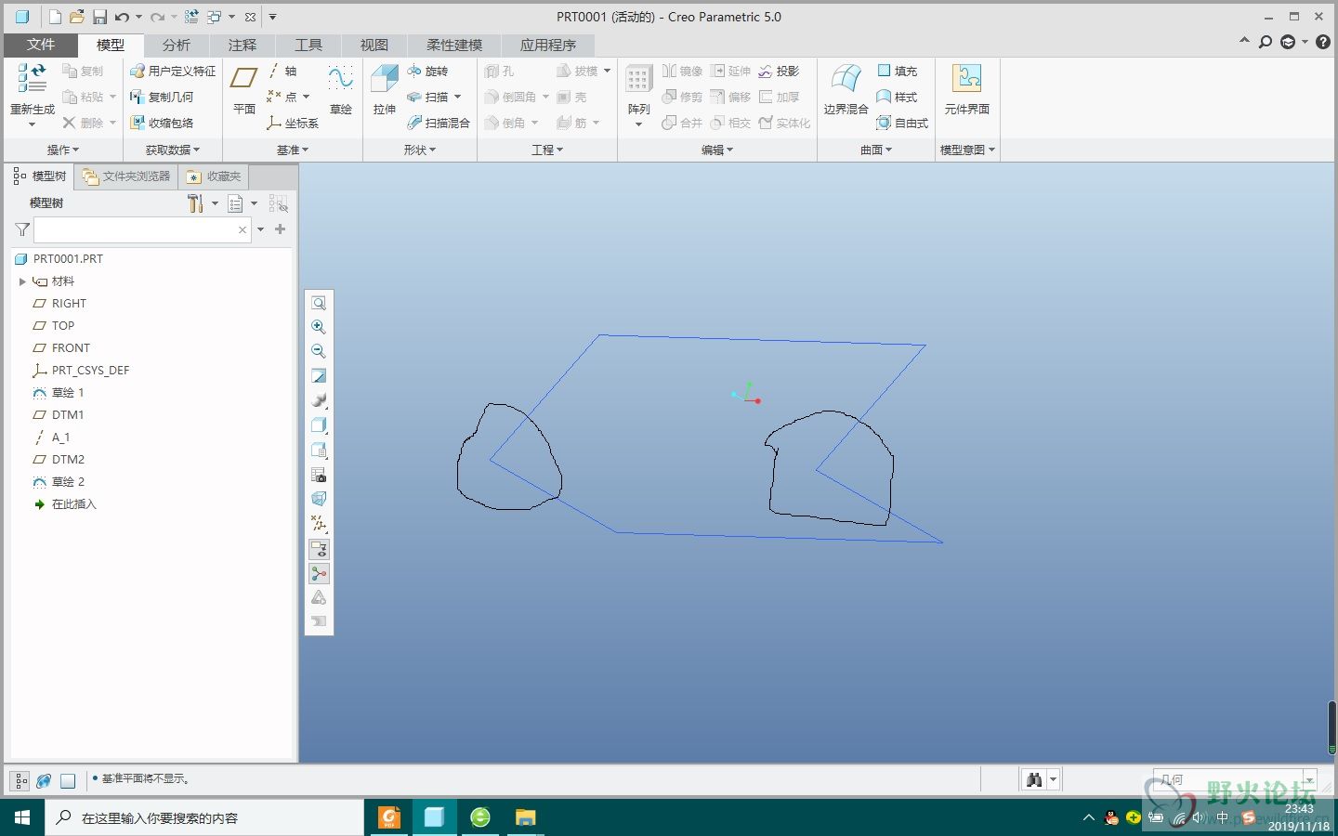Expand the Datum (基准) group
Screen dimensions: 1338x836
click(293, 150)
